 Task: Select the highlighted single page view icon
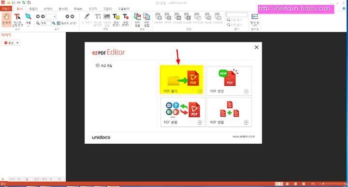(279, 184)
